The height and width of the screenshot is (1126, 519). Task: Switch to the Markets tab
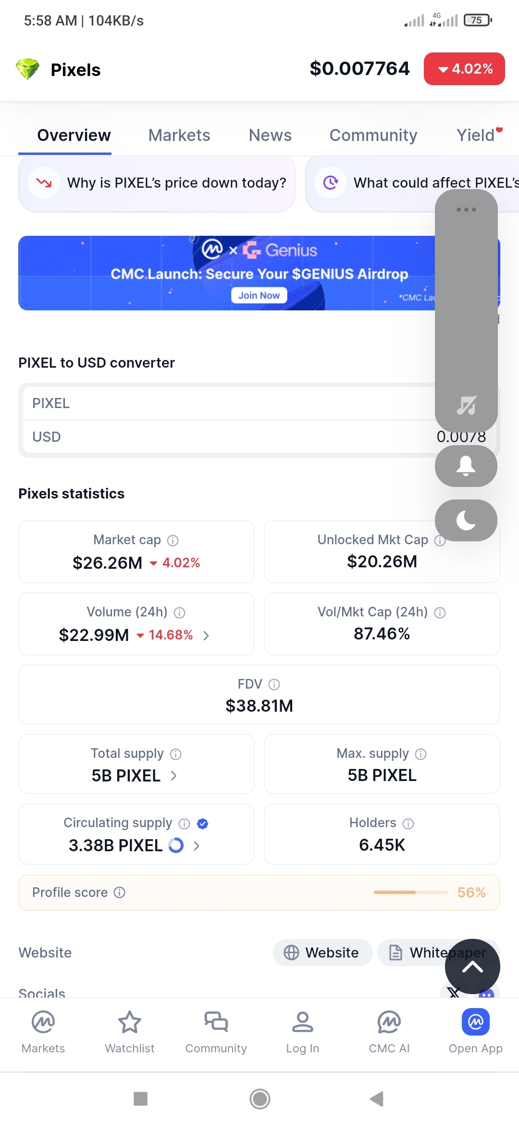coord(179,135)
